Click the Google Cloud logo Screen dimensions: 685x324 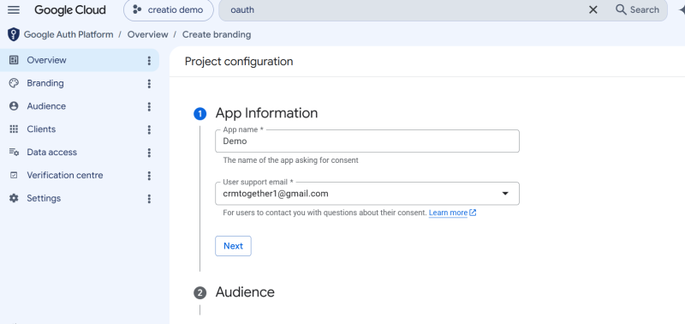tap(70, 10)
